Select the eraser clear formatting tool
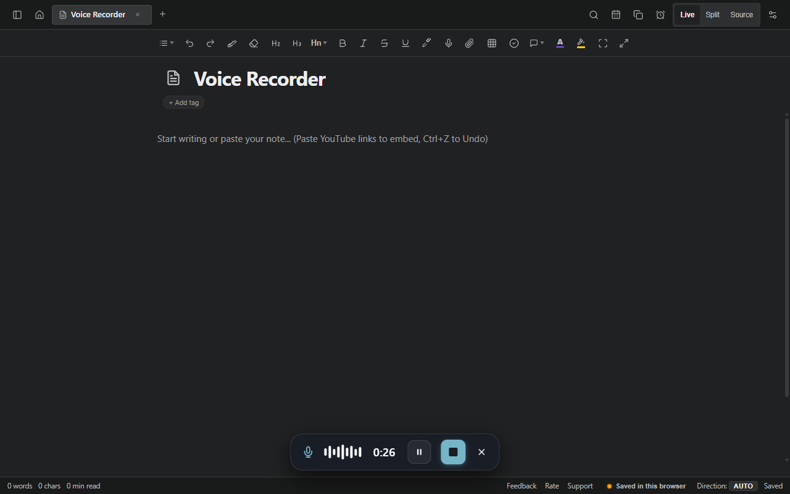Viewport: 790px width, 494px height. pos(254,43)
